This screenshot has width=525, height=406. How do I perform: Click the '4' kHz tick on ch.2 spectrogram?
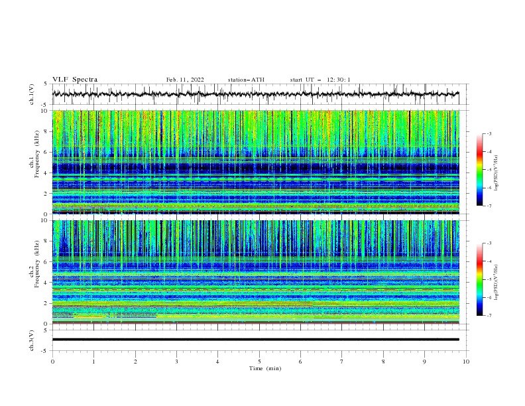tap(46, 283)
